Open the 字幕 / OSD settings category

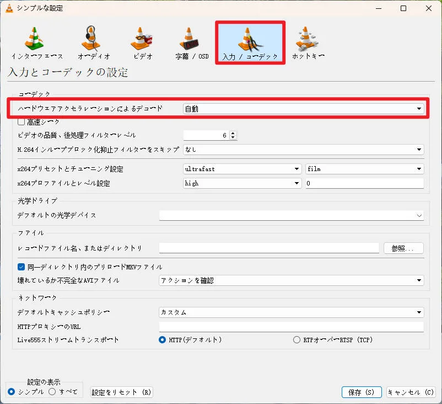point(191,43)
